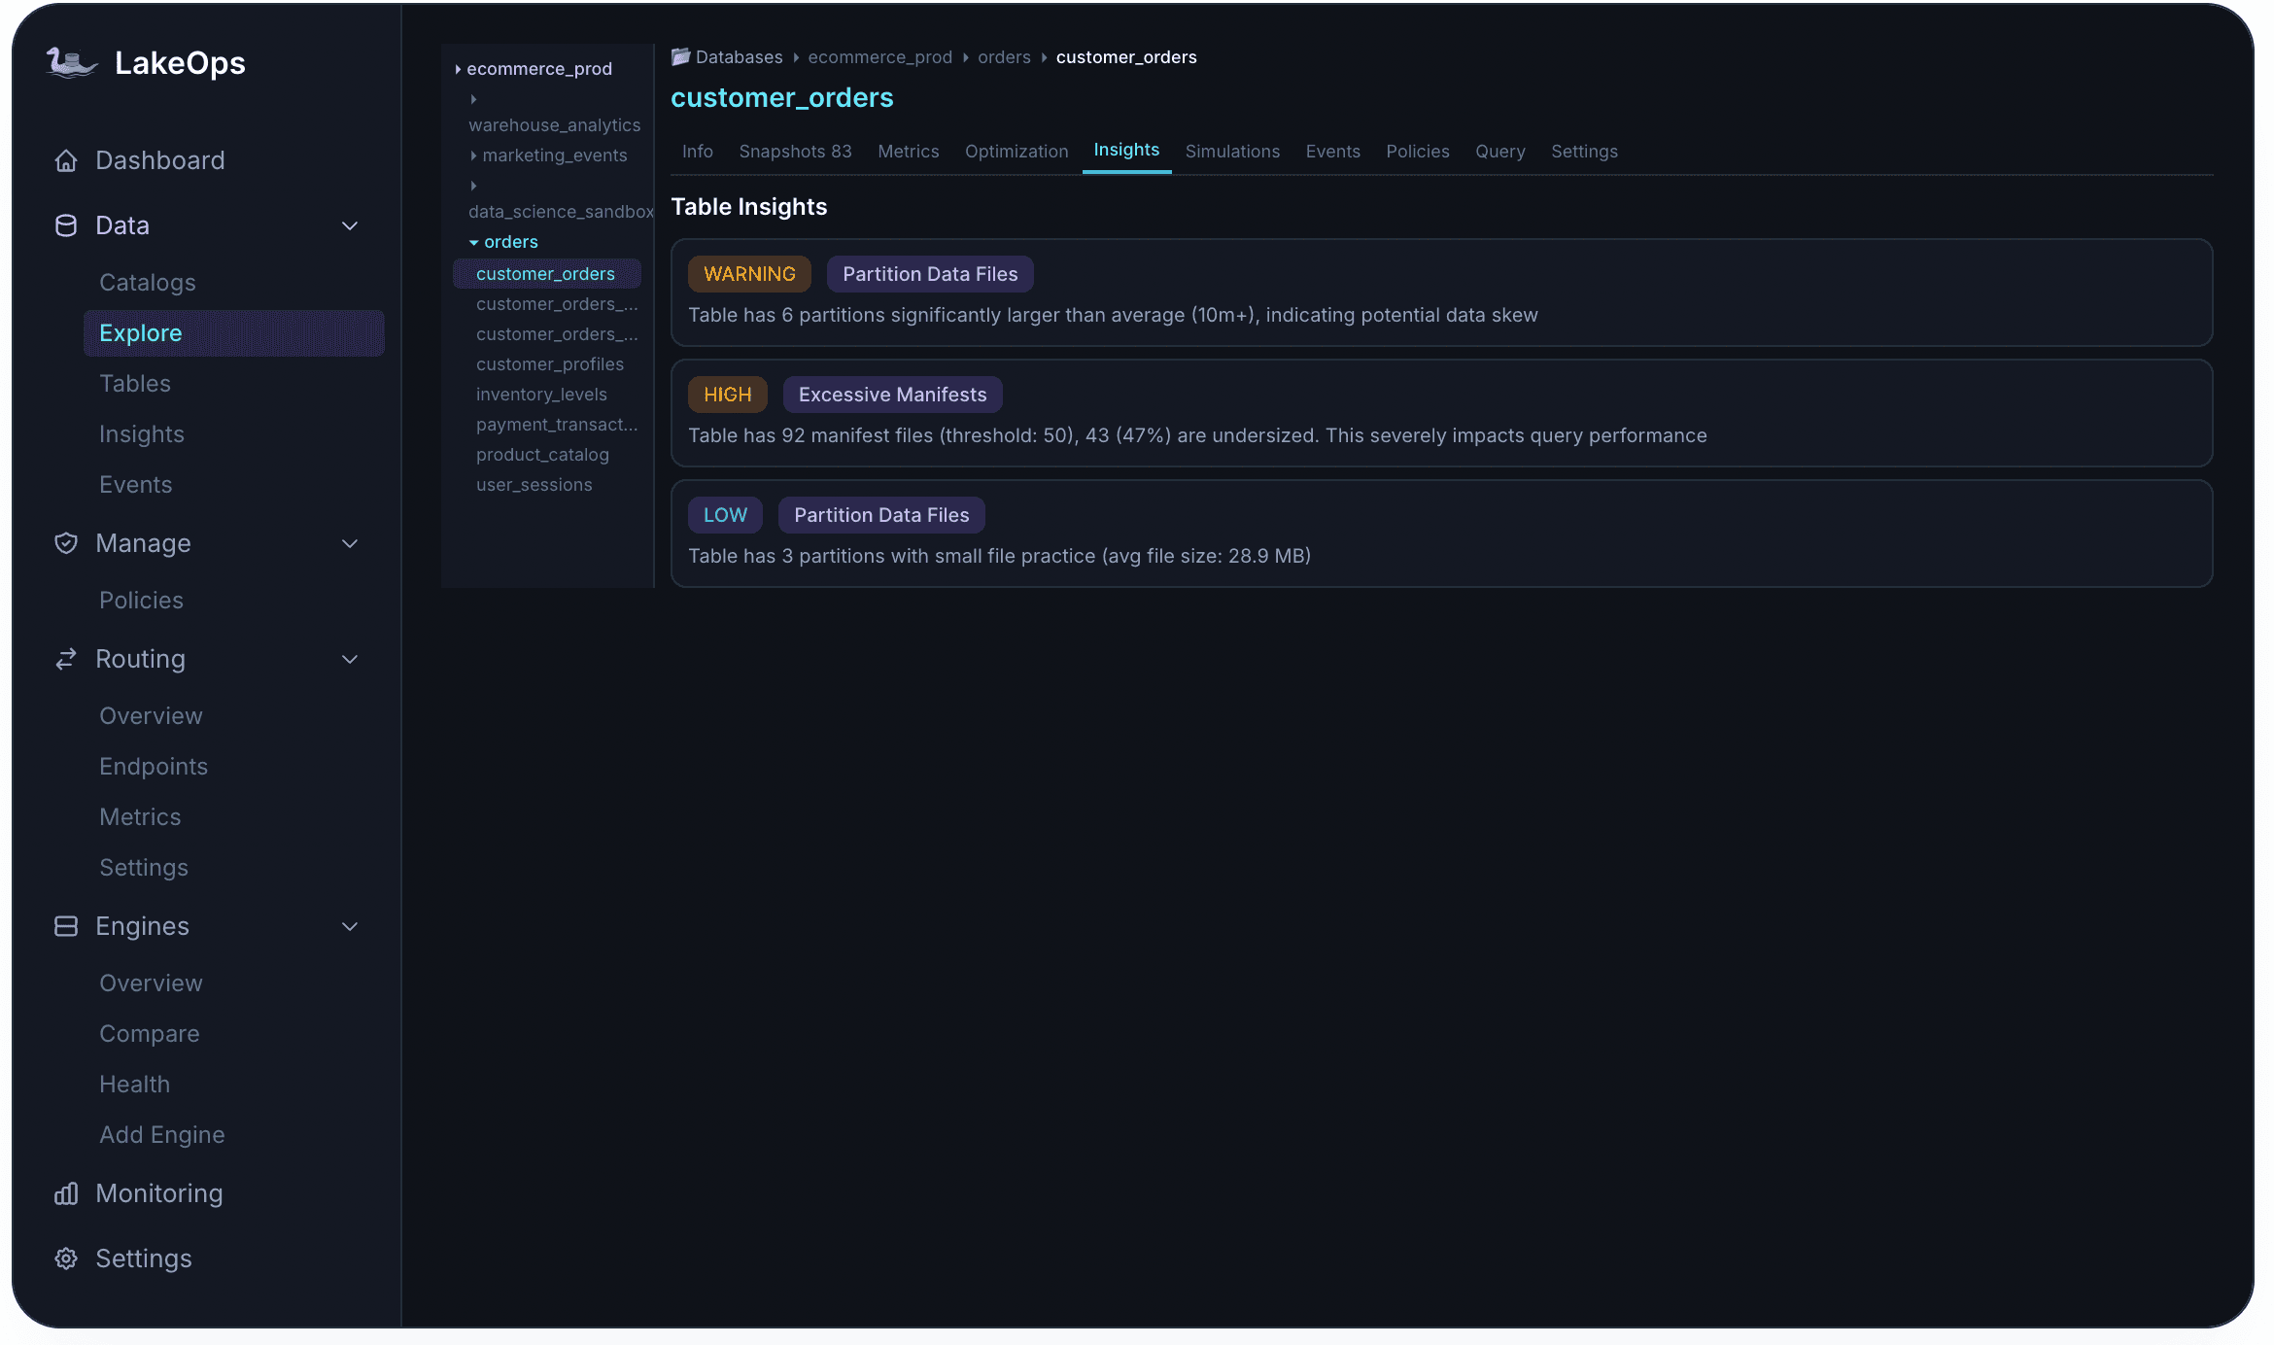
Task: Click the customer_orders page title
Action: [782, 98]
